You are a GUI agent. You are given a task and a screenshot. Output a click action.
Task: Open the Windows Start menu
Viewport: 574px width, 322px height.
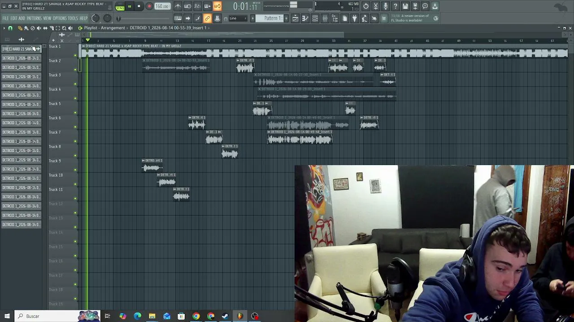pyautogui.click(x=7, y=316)
